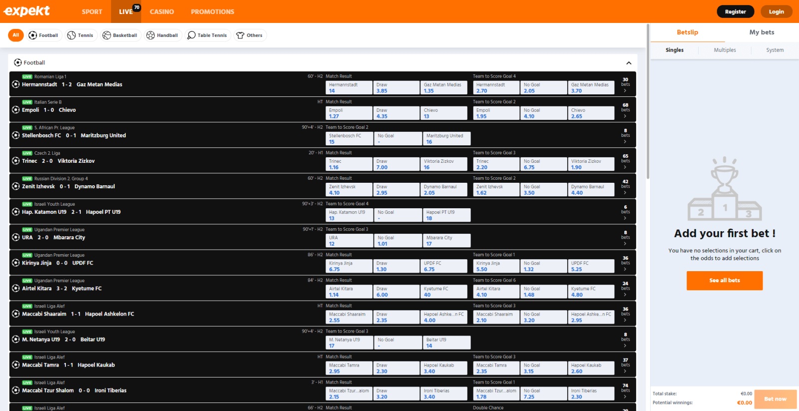The image size is (799, 411).
Task: Click the Italian Serie B league label
Action: (x=48, y=102)
